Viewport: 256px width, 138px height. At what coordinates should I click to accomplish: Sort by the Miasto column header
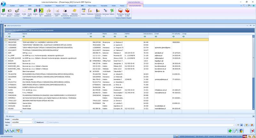[x=104, y=33]
